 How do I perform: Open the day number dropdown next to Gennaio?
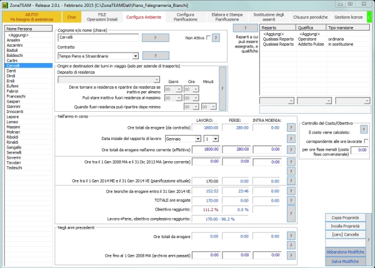[211, 139]
